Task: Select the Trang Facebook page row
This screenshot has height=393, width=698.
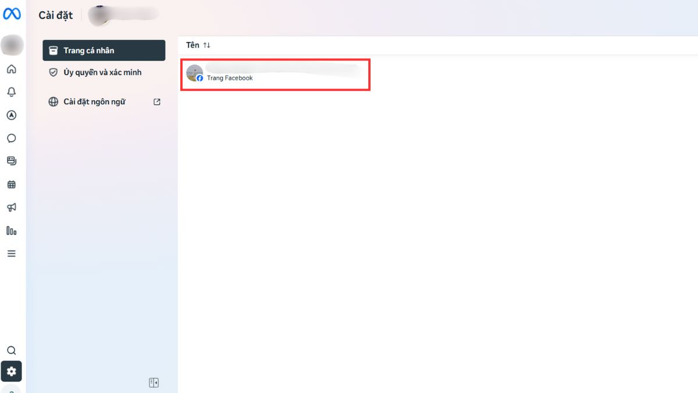Action: pos(275,75)
